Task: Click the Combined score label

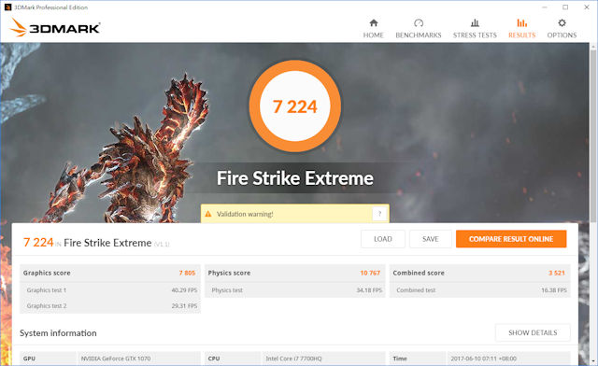Action: point(419,273)
